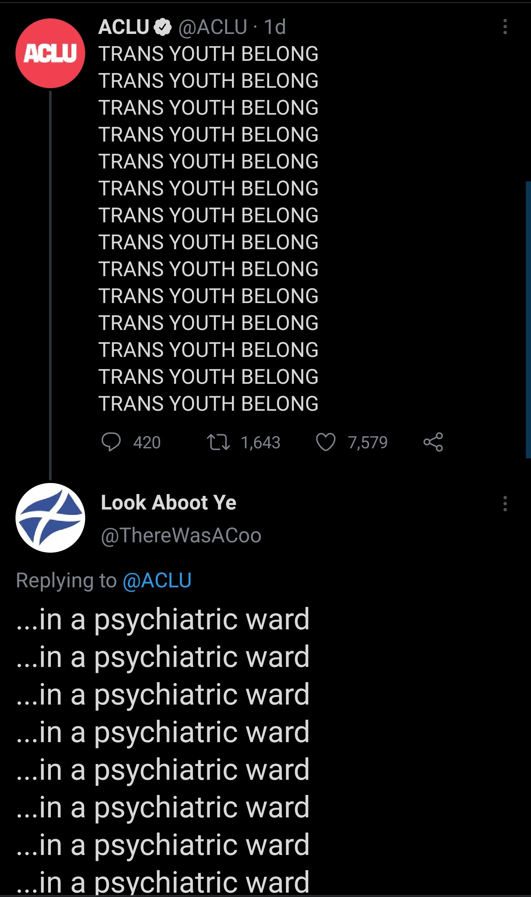The height and width of the screenshot is (897, 531).
Task: Click the scrollbar on right edge
Action: (x=528, y=320)
